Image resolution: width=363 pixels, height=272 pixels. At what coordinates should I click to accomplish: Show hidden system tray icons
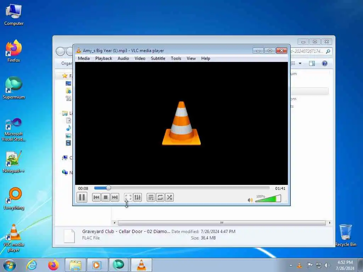point(291,265)
